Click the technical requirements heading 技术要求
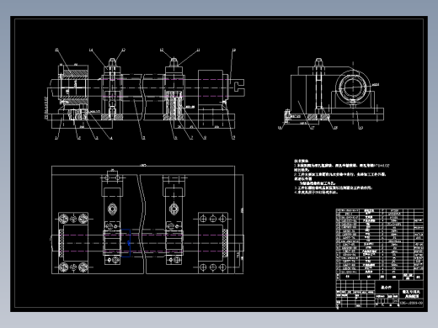This screenshot has width=438, height=328. point(302,161)
